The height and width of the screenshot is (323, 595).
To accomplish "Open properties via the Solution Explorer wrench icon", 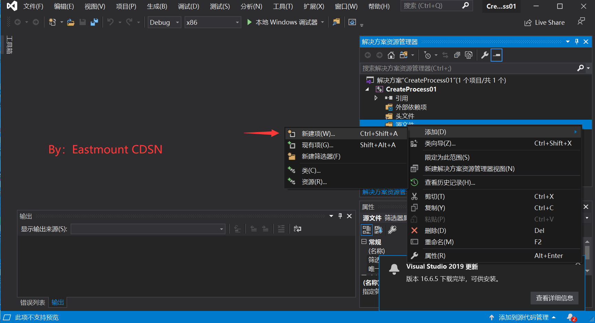I will 485,55.
